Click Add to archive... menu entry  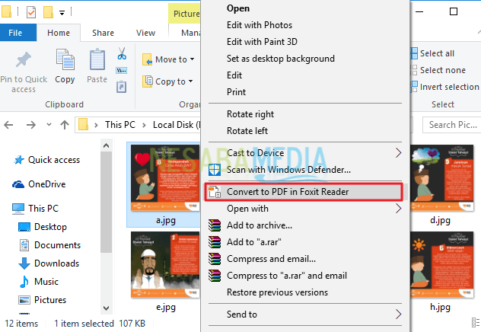click(259, 225)
